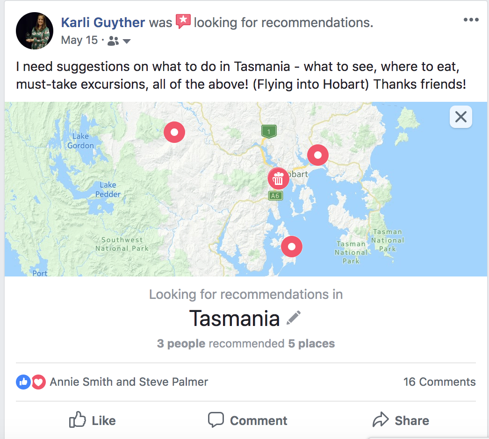
Task: Select the southern map pin on Bruny Island
Action: point(292,247)
